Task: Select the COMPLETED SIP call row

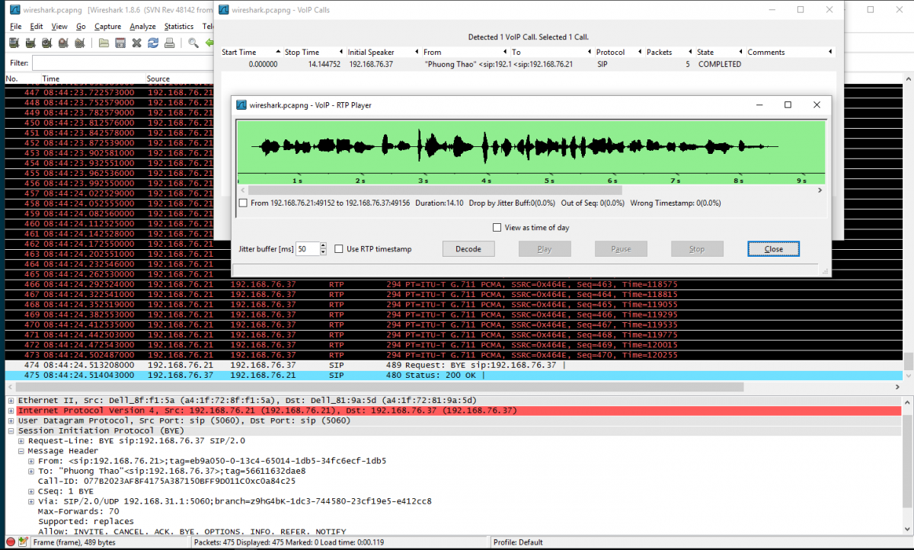Action: [x=528, y=65]
